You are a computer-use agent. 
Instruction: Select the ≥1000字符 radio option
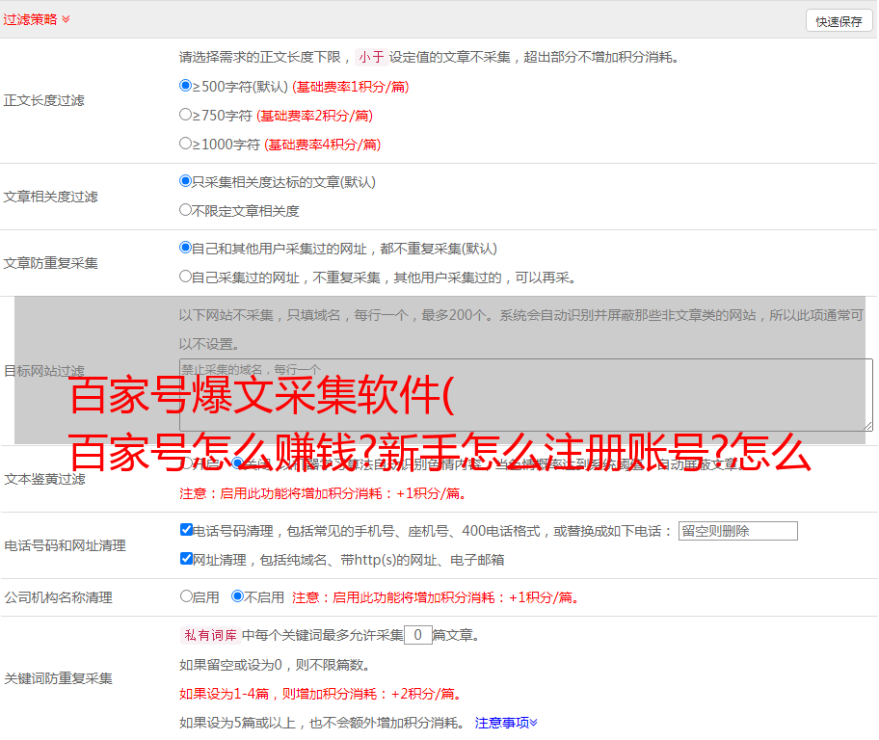186,144
